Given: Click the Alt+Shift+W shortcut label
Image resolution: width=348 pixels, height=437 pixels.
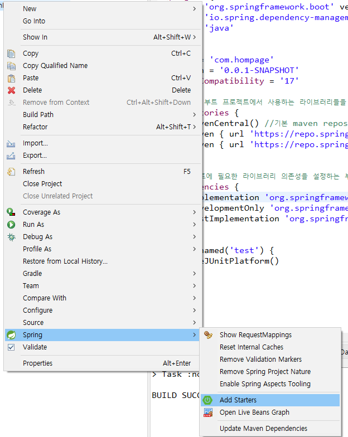Looking at the screenshot, I should tap(172, 37).
